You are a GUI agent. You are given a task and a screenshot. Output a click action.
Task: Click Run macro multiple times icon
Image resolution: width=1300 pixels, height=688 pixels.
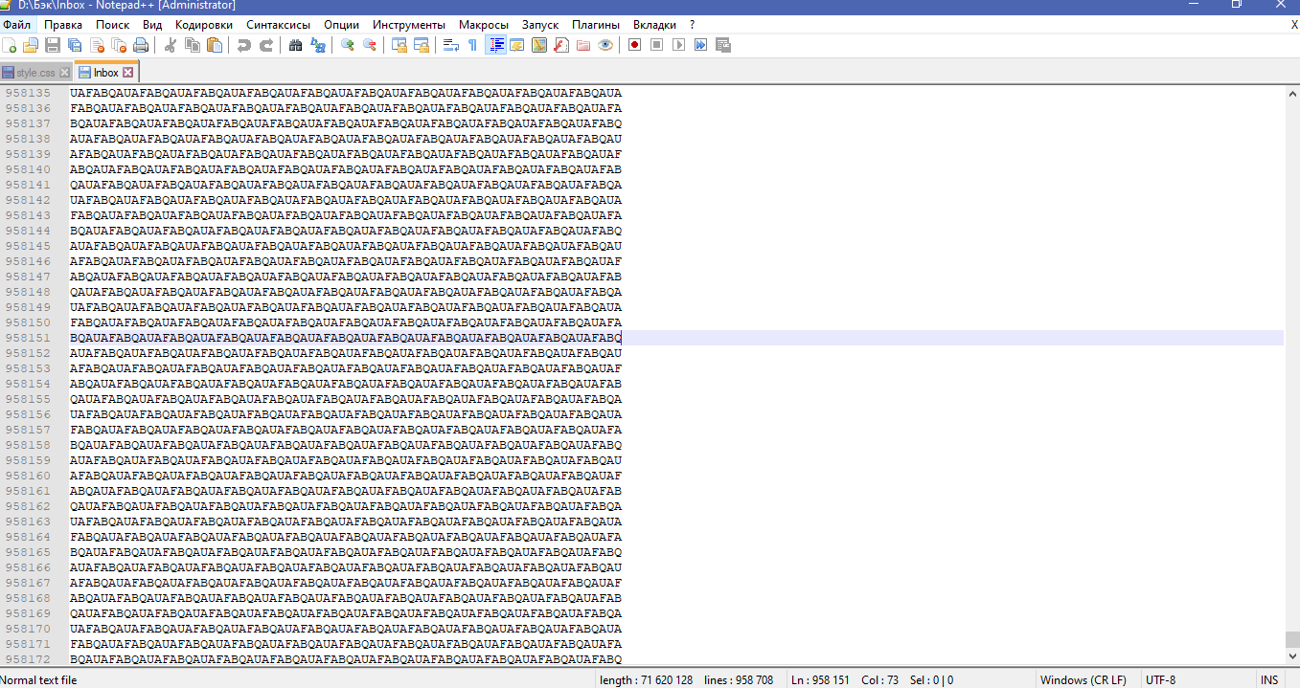[700, 45]
